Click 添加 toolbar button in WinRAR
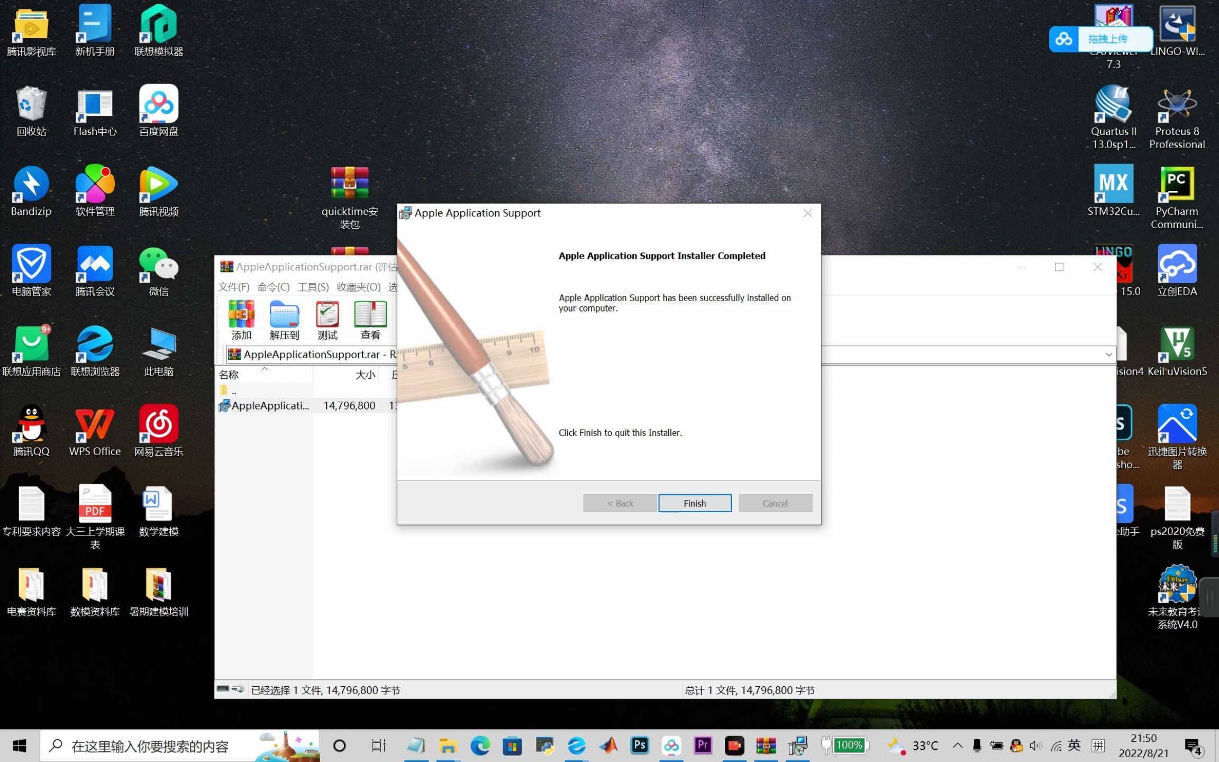Viewport: 1219px width, 762px height. coord(241,319)
